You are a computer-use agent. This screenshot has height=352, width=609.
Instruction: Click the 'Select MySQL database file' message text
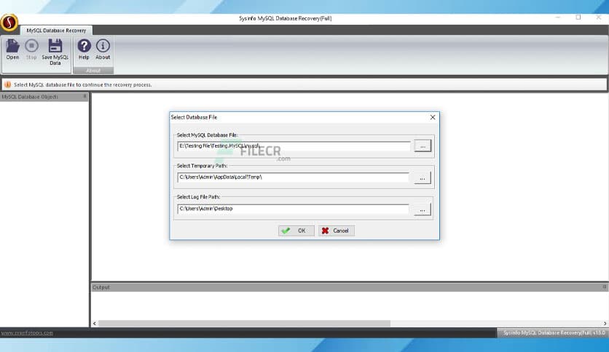point(83,84)
